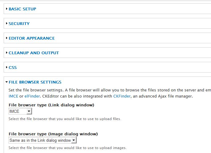Click the arrow icon beside Cleanup and Output
This screenshot has width=211, height=153.
pyautogui.click(x=7, y=53)
